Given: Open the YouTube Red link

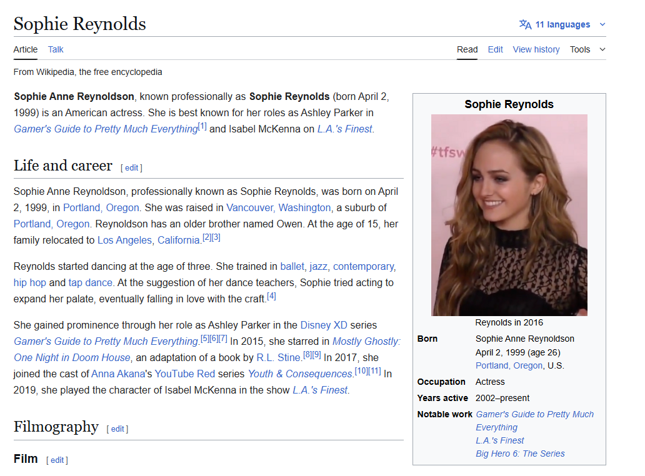Looking at the screenshot, I should click(x=185, y=374).
